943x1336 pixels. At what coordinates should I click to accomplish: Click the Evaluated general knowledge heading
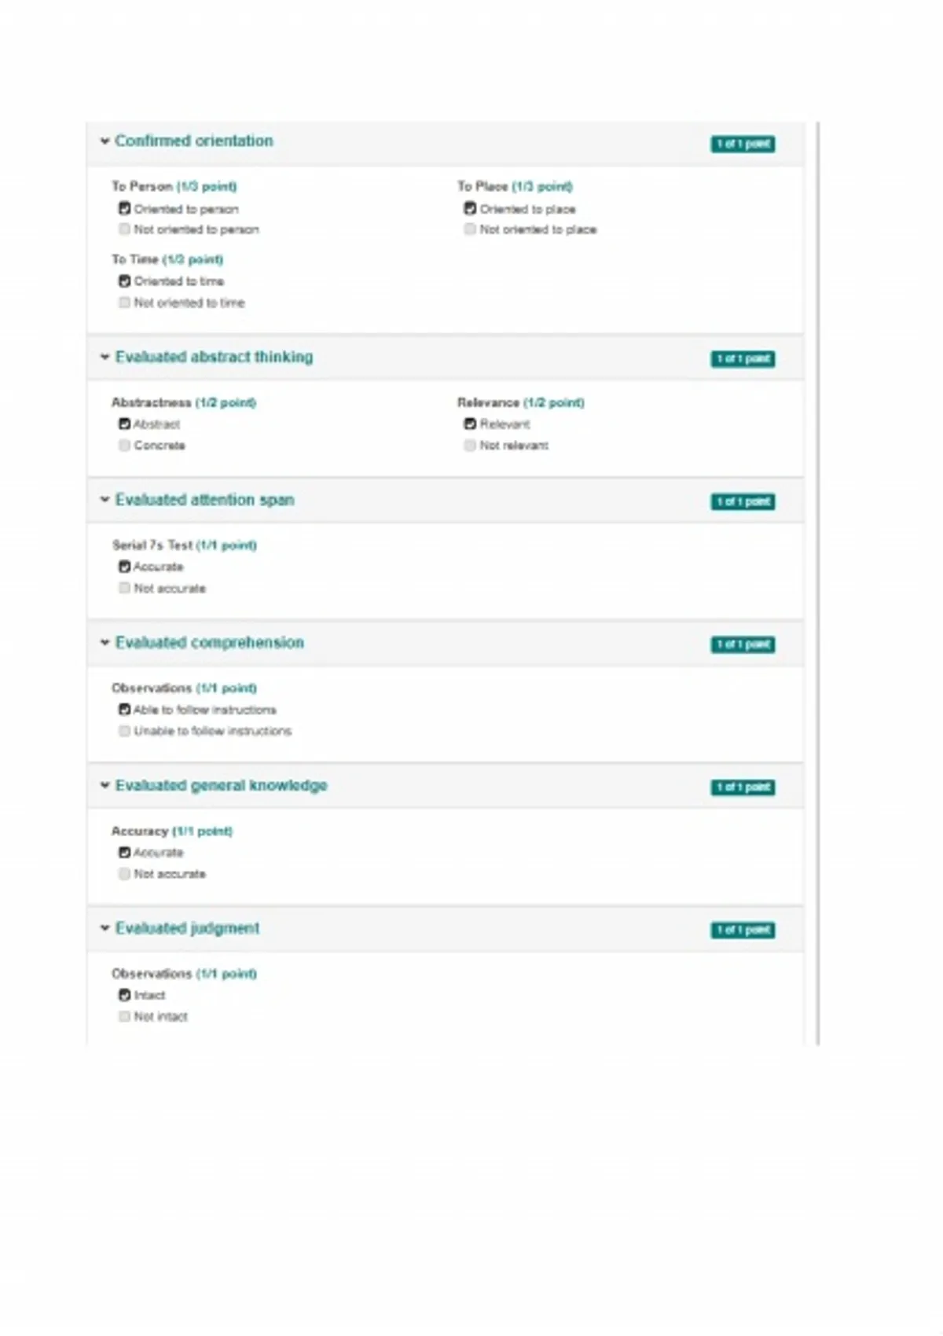(221, 786)
